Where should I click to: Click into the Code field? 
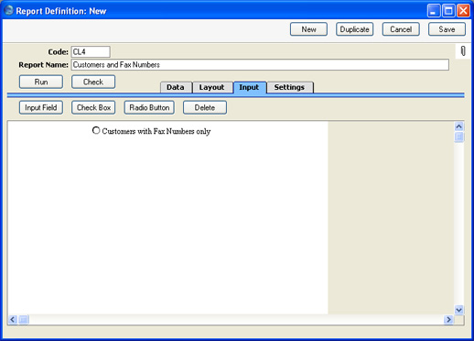pos(91,51)
